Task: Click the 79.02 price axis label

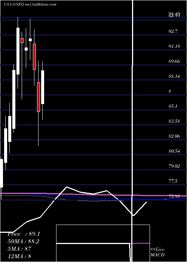Action: 174,166
